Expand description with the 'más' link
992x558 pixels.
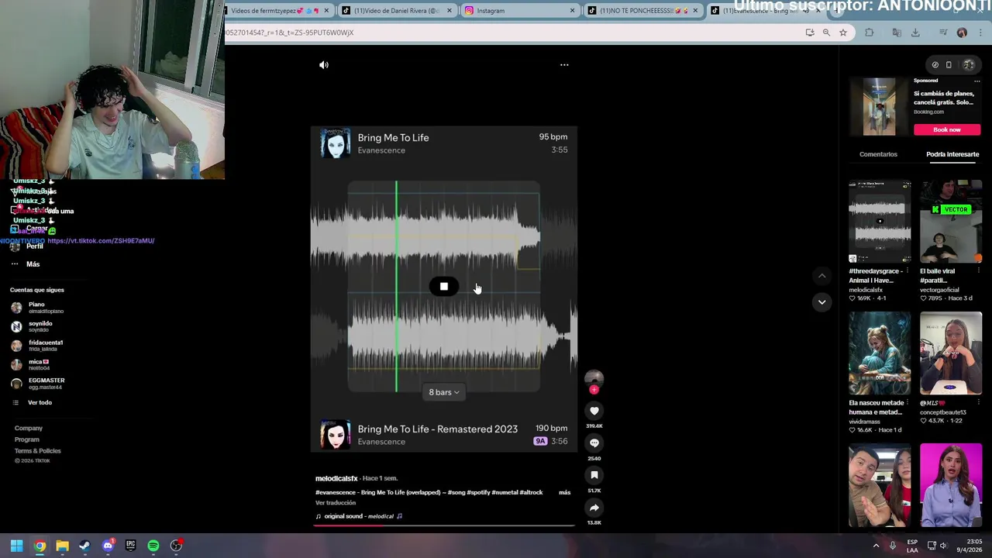564,492
